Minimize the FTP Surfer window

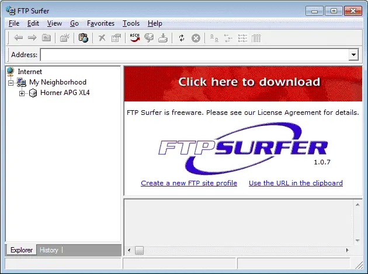[314, 11]
